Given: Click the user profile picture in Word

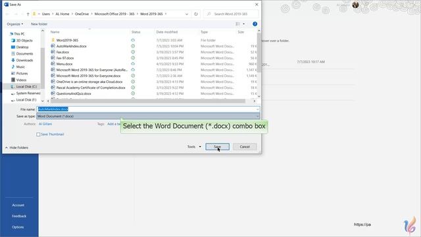Looking at the screenshot, I should pos(355,5).
